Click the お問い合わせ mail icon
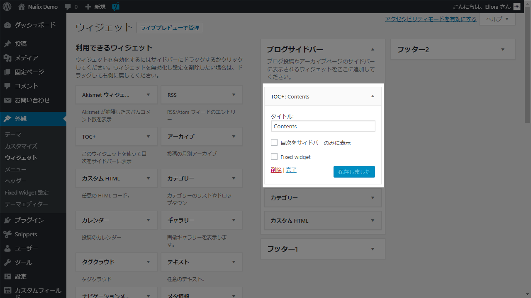Screen dimensions: 531x298 point(7,100)
